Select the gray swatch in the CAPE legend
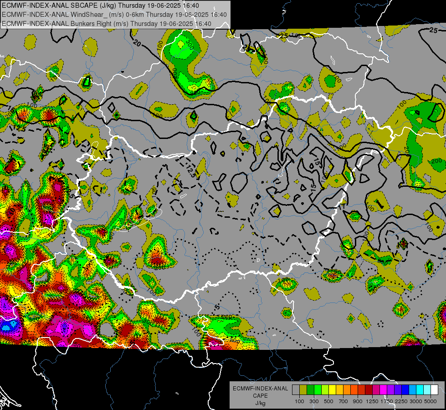446x410 pixels. click(296, 389)
